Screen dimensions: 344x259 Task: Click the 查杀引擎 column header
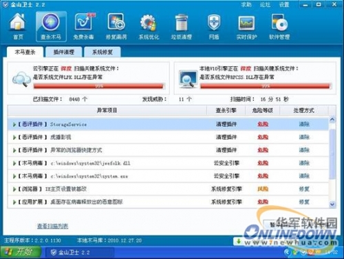click(226, 110)
